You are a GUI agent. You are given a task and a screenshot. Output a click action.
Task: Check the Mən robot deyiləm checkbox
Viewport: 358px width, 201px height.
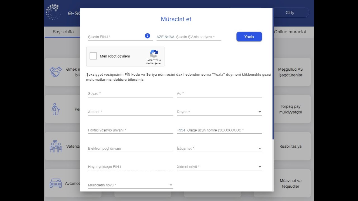(x=93, y=56)
